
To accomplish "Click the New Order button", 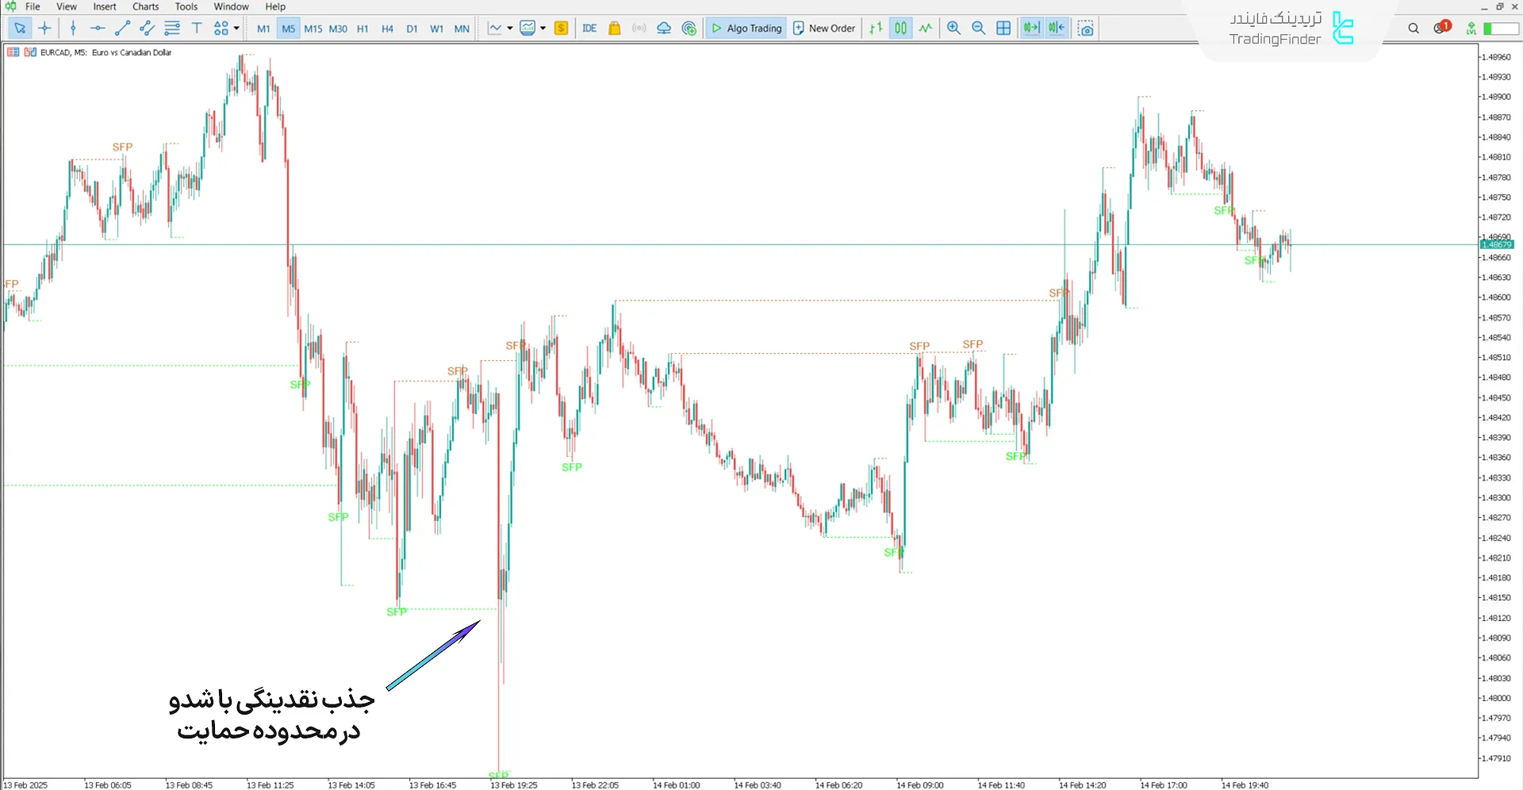I will pyautogui.click(x=824, y=29).
